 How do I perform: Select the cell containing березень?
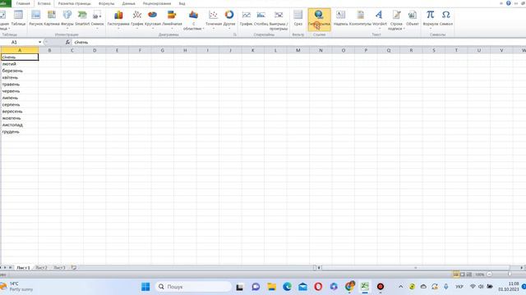coord(20,70)
